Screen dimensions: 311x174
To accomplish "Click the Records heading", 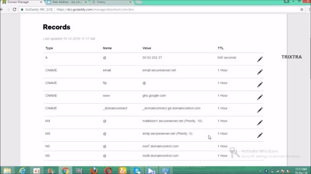I will click(56, 27).
